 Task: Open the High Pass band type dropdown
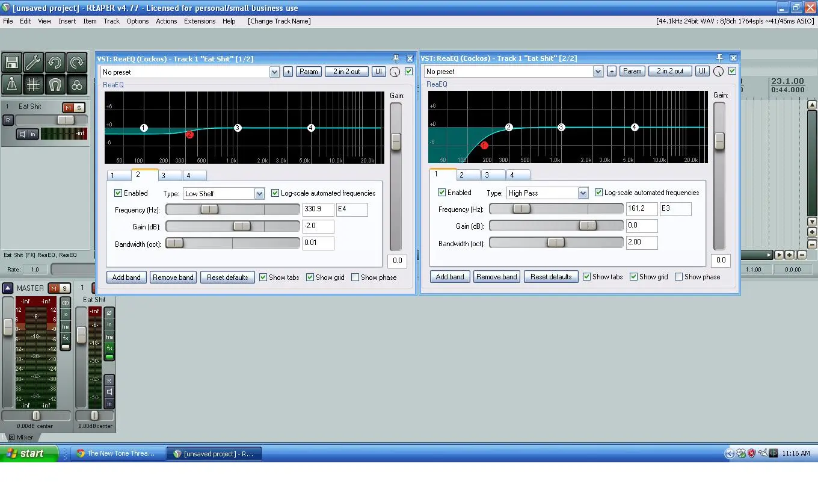coord(583,193)
